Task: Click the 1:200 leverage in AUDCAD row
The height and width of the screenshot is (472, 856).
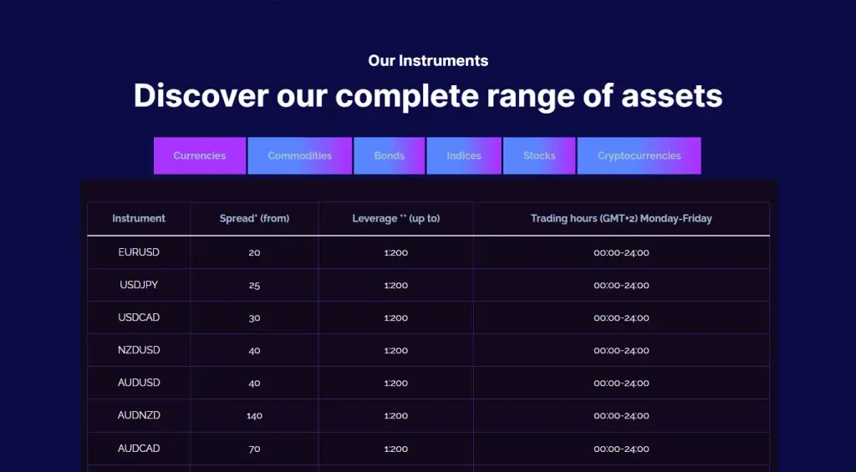Action: 395,449
